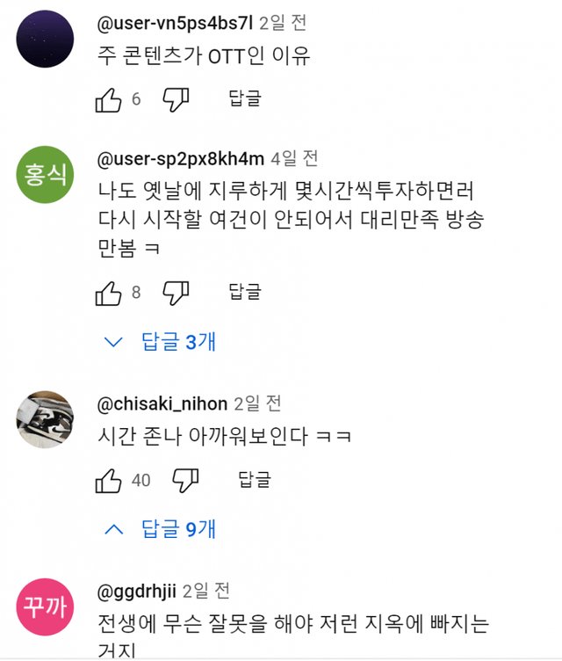Screen dimensions: 562x661
Task: Dislike the chisaki_nihon comment
Action: [x=185, y=480]
